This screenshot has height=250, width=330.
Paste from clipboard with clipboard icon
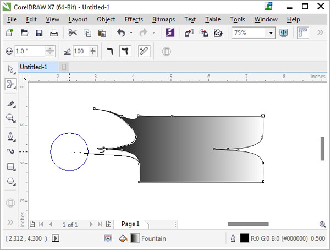pyautogui.click(x=102, y=33)
